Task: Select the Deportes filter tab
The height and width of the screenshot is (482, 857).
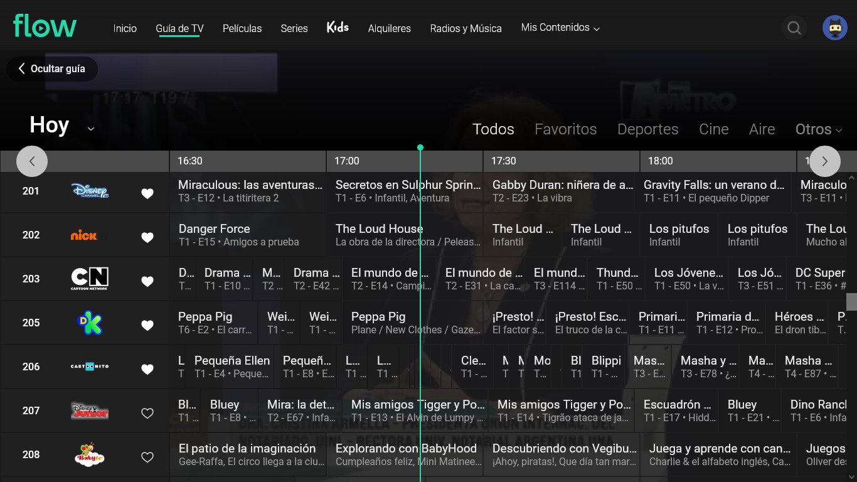Action: 648,129
